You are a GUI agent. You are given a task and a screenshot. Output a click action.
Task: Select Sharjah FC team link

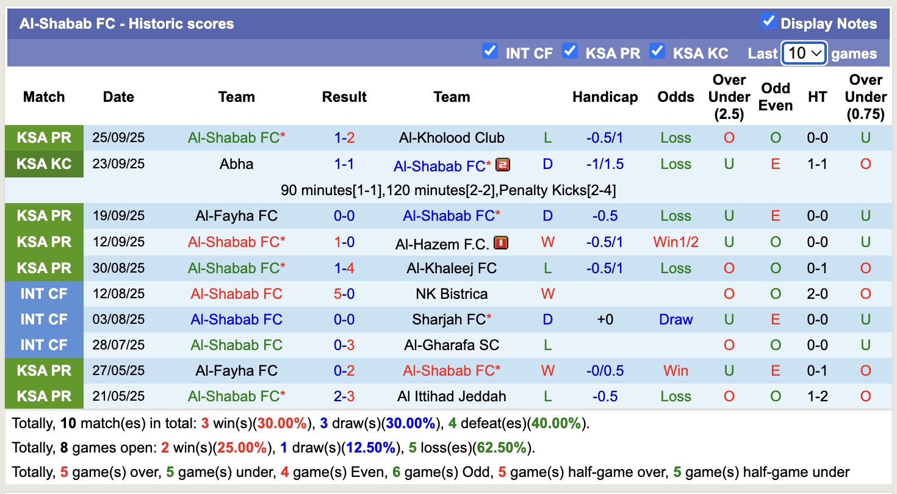point(449,320)
